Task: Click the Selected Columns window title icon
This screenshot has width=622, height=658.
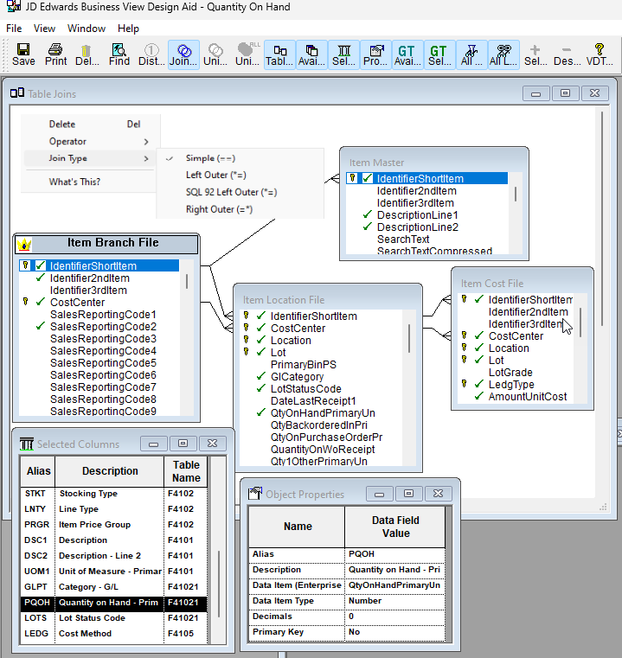Action: coord(27,444)
